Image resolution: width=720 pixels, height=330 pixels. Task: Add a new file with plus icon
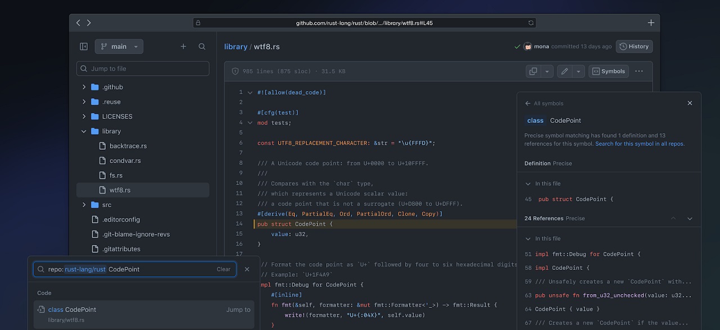183,47
